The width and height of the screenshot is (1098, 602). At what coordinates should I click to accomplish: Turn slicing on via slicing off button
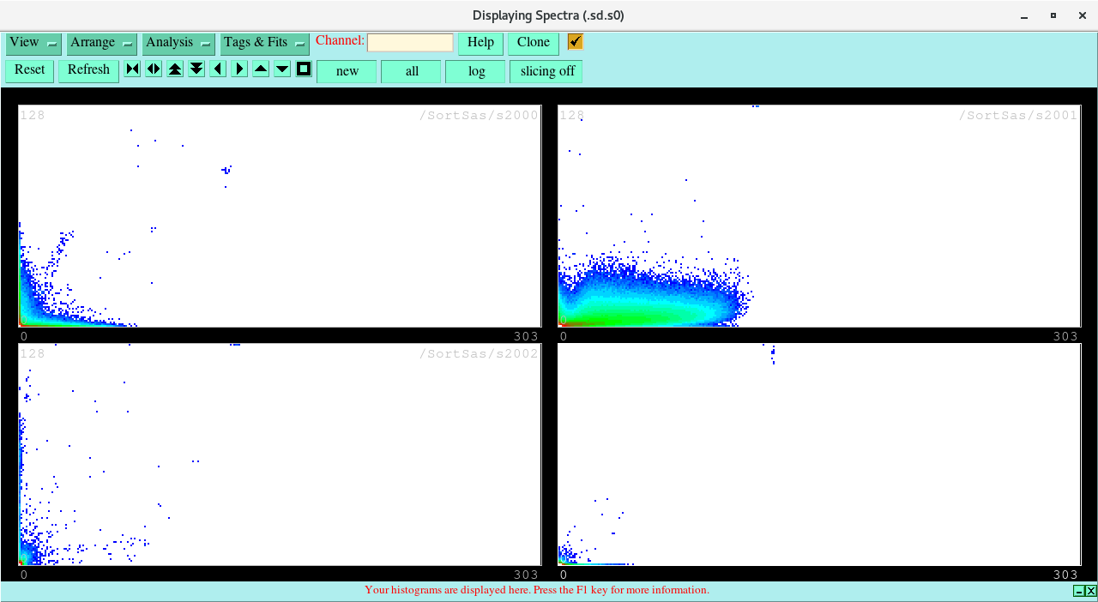(x=546, y=71)
